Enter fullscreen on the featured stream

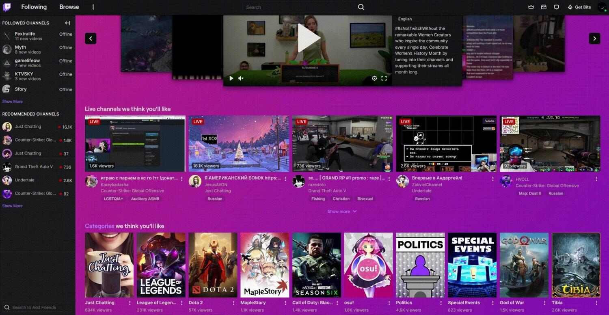tap(384, 78)
